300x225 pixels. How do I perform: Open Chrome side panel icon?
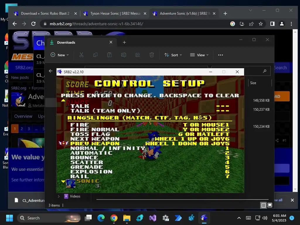click(272, 24)
